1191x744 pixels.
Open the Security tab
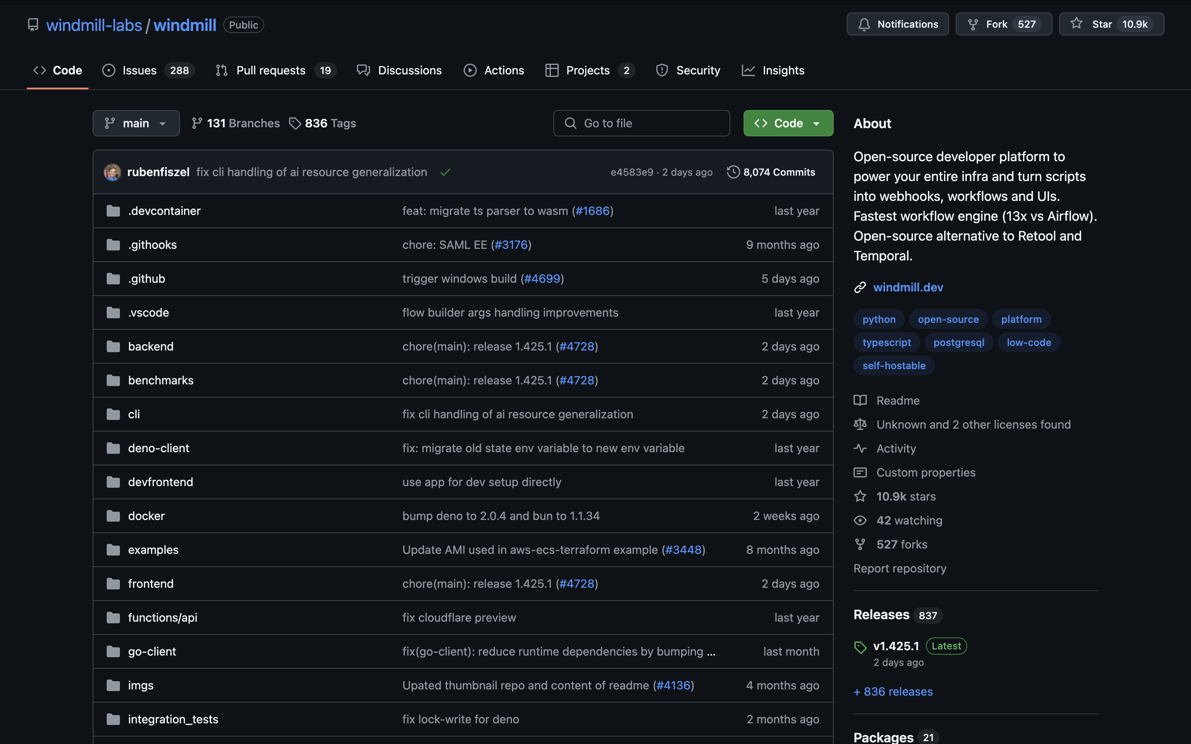[688, 70]
